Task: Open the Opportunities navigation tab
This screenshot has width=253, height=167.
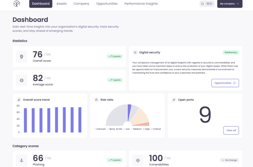Action: point(107,4)
